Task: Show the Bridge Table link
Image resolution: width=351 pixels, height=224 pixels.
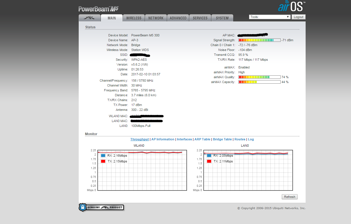Action: pyautogui.click(x=222, y=139)
